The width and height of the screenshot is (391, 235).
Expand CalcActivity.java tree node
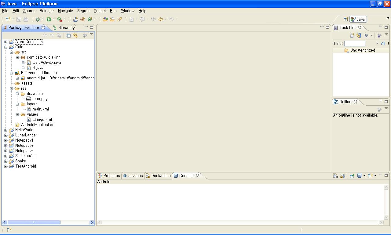[x=23, y=63]
